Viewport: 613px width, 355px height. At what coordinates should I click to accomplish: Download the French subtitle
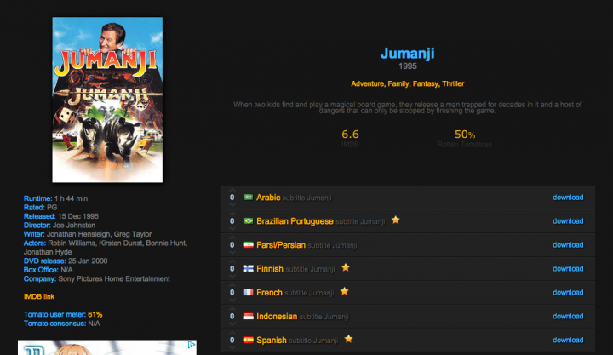pyautogui.click(x=568, y=293)
